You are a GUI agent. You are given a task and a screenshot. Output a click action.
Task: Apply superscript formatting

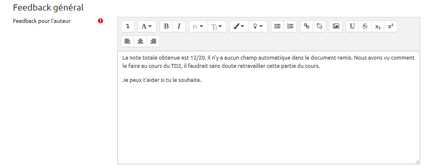(390, 26)
